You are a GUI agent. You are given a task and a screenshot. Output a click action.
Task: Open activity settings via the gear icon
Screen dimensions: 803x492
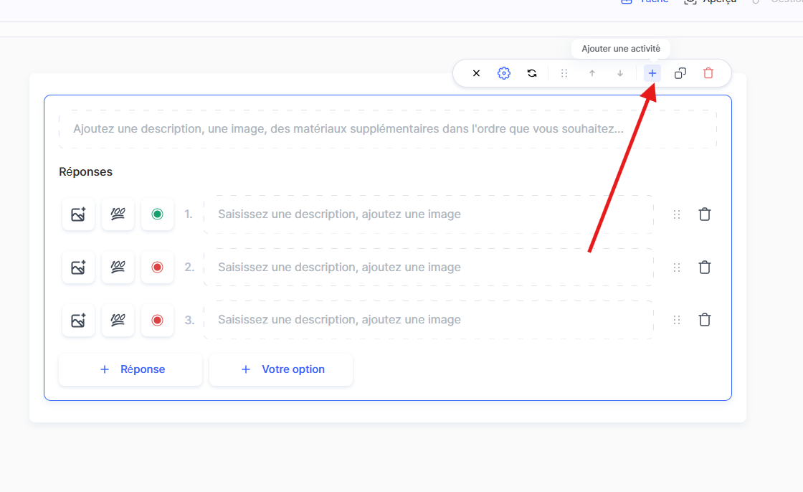[504, 73]
